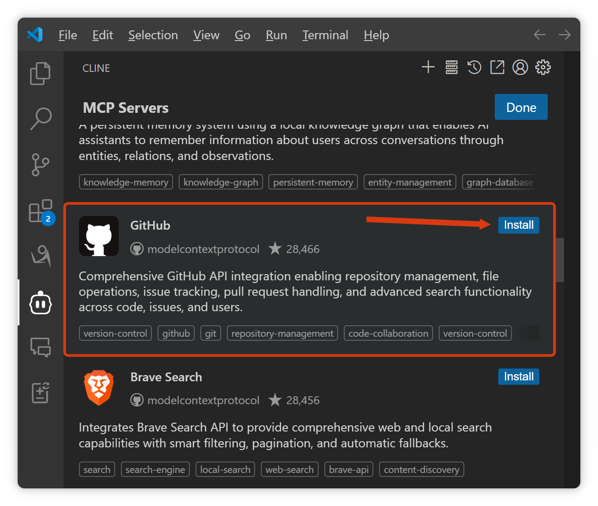Install the GitHub MCP server

(519, 225)
